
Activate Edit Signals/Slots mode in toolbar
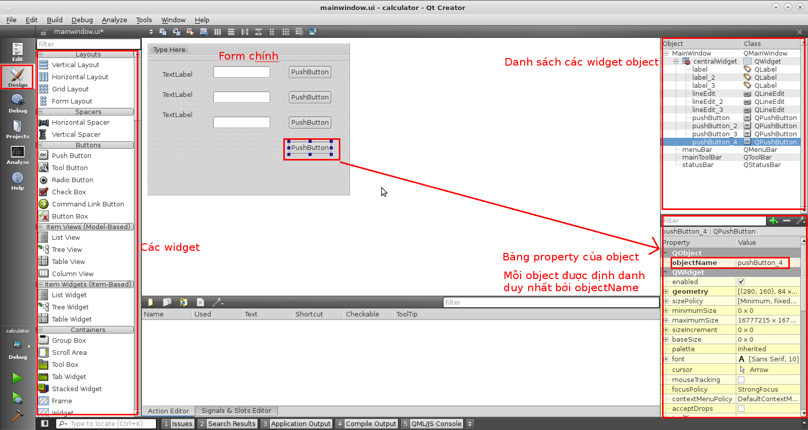click(177, 32)
